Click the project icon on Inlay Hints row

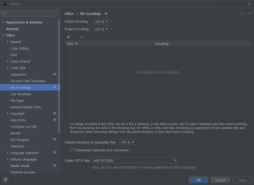pos(54,120)
